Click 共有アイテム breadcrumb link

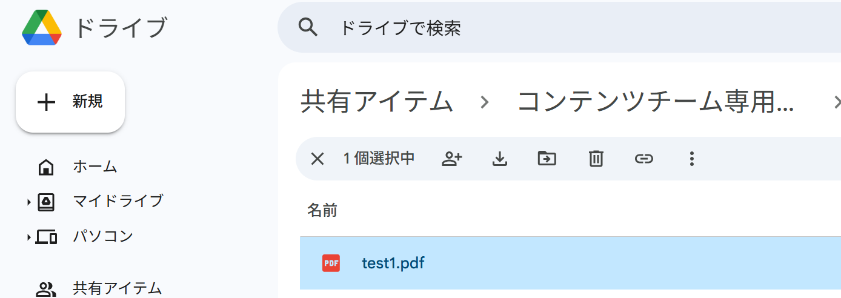tap(377, 102)
